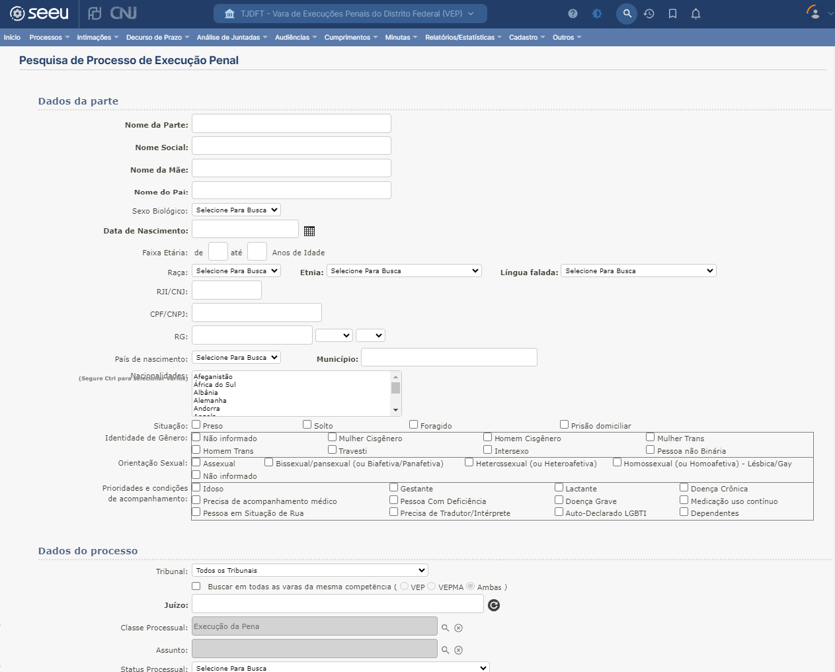The image size is (835, 672).
Task: Open the history clock icon
Action: point(649,14)
